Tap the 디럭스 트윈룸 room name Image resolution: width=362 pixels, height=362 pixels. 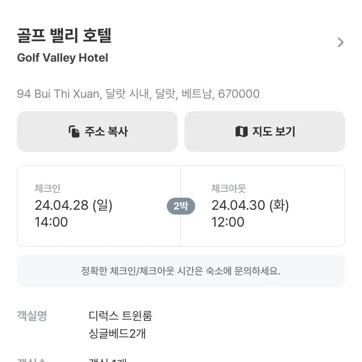point(120,315)
